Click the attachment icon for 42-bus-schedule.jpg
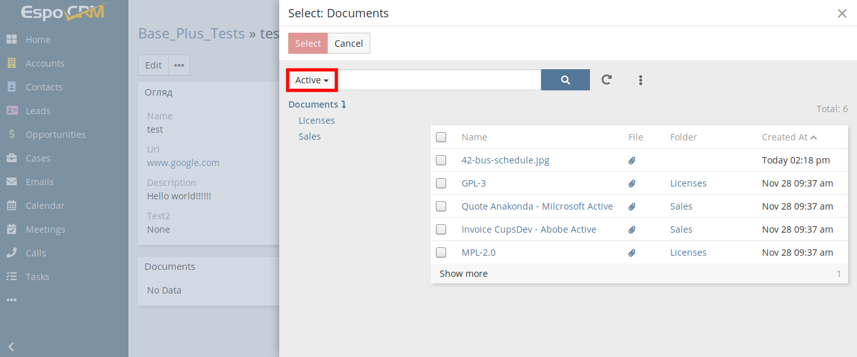Viewport: 857px width, 357px height. pyautogui.click(x=632, y=160)
